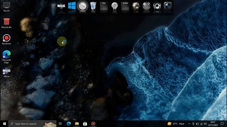Open the clock showing 03:51
227x127 pixels.
click(213, 124)
